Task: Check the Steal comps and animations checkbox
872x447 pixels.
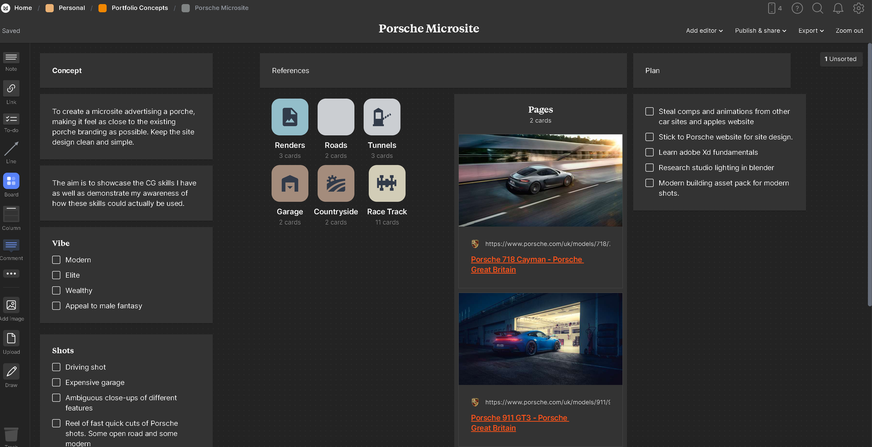Action: tap(649, 111)
